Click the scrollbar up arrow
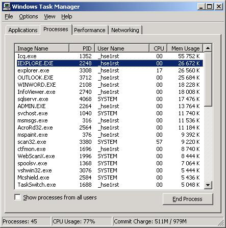The width and height of the screenshot is (226, 228). click(x=208, y=48)
